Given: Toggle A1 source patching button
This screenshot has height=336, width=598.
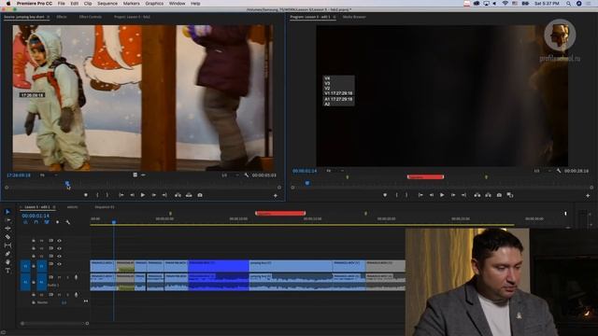Looking at the screenshot, I should click(25, 282).
